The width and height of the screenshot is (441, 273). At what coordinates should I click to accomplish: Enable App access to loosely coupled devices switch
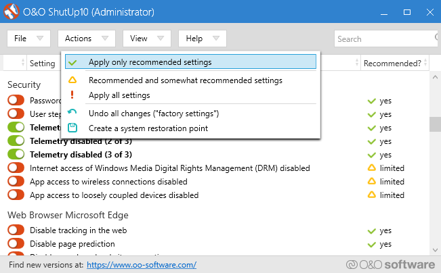[16, 195]
